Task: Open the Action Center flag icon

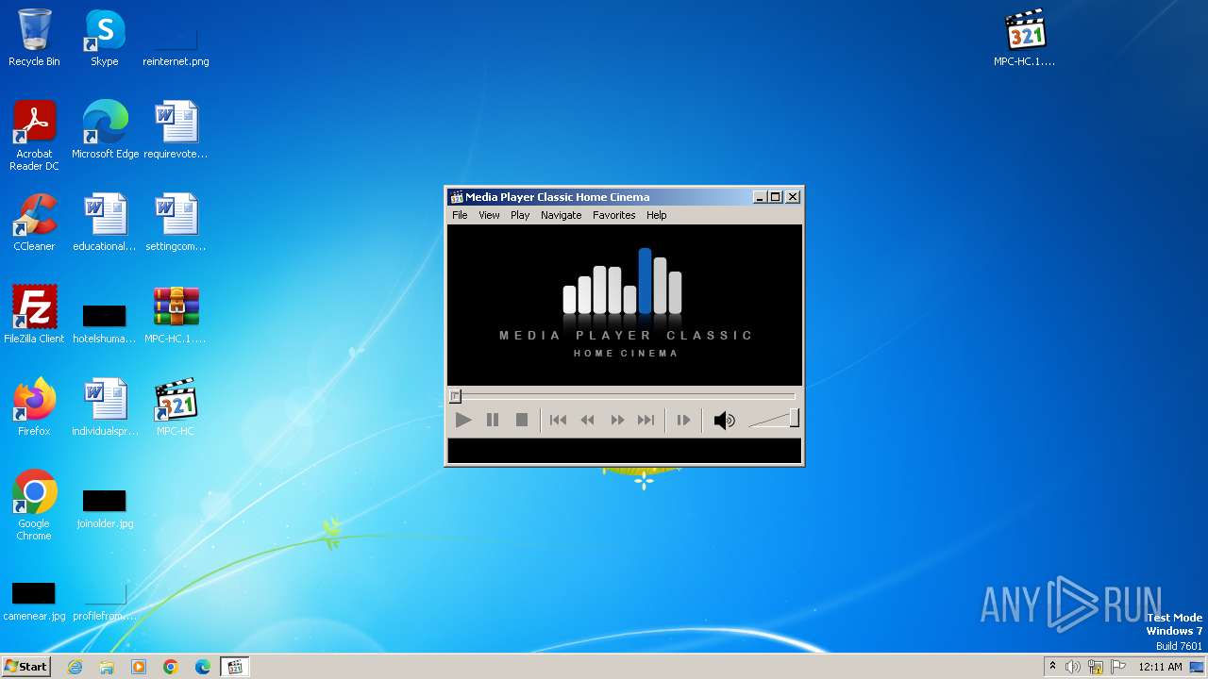Action: click(1118, 667)
